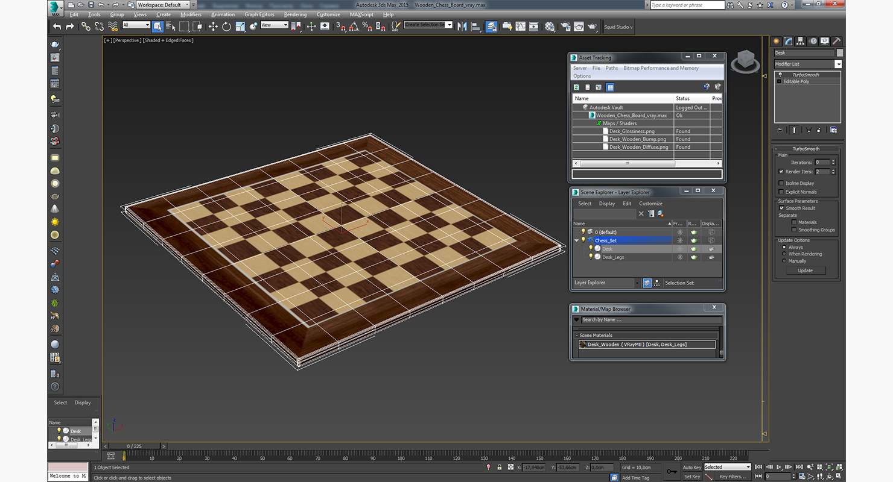Open Select by Name tool
This screenshot has height=482, width=893.
(x=170, y=27)
